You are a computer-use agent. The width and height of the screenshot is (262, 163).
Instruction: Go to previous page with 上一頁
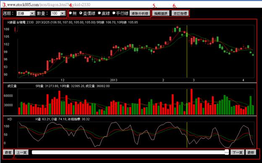21,152
